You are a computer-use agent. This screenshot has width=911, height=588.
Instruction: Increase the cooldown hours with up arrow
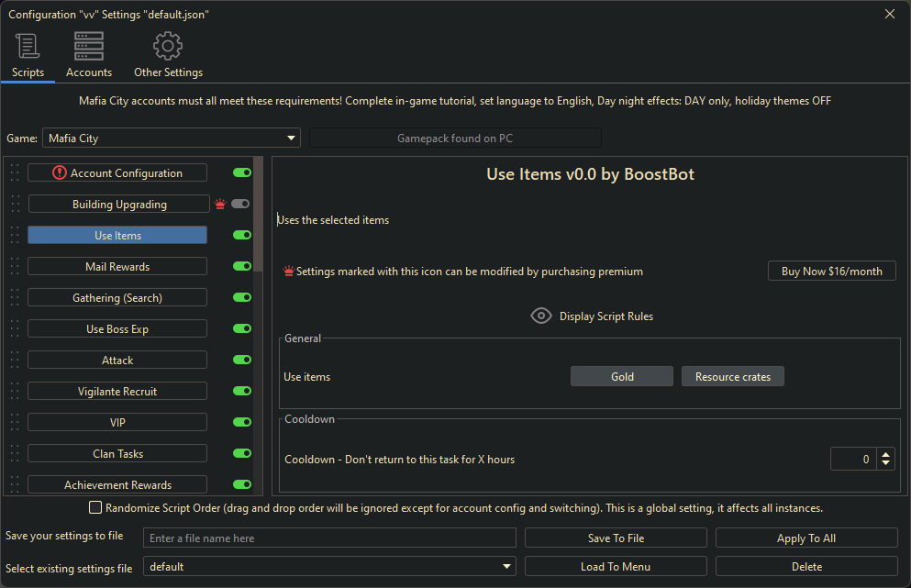click(x=885, y=454)
